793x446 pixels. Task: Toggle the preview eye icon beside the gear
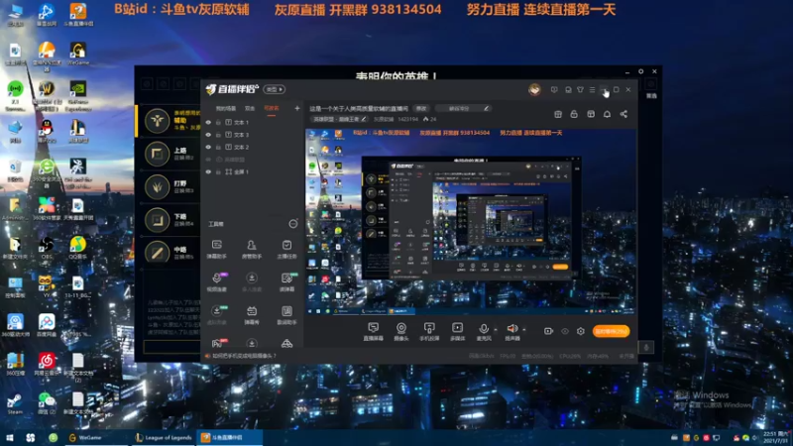click(565, 331)
